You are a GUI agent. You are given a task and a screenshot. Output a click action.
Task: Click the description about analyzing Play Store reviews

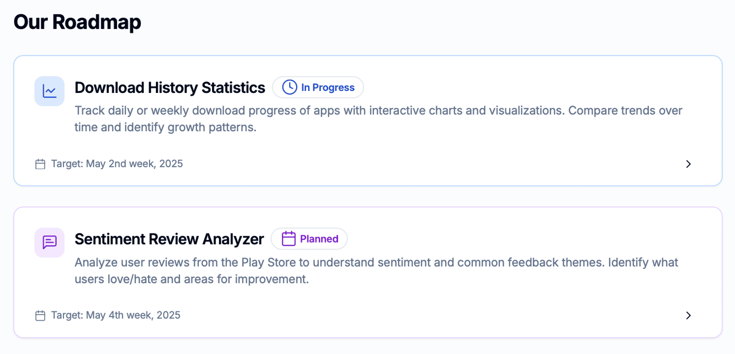pyautogui.click(x=376, y=270)
